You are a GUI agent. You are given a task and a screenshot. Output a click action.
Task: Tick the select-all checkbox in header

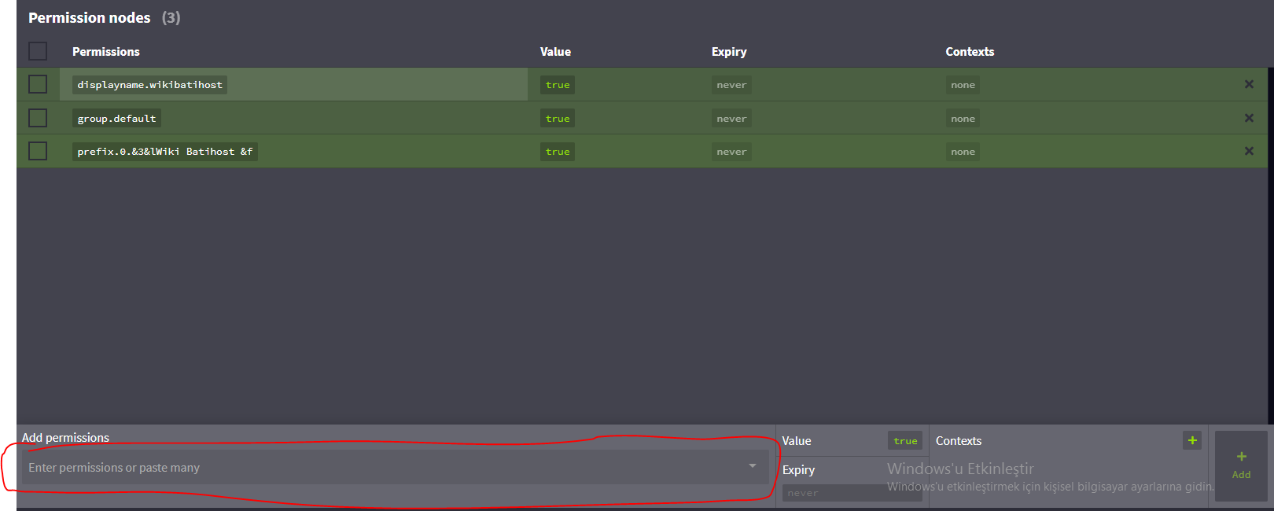coord(38,51)
